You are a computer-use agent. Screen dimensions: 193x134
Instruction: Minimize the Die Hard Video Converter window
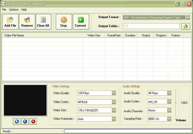(x=177, y=4)
